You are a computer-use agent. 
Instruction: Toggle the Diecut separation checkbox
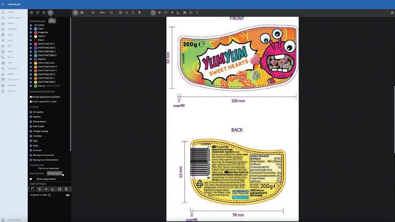(x=31, y=86)
